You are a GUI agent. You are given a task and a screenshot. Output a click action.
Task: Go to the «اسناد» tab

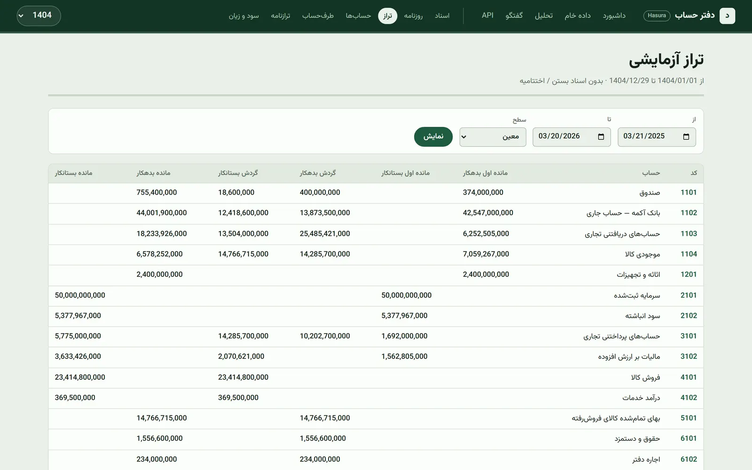click(442, 16)
